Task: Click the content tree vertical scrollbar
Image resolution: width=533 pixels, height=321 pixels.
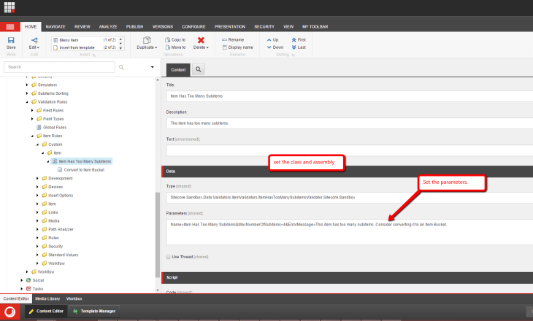Action: coord(158,234)
